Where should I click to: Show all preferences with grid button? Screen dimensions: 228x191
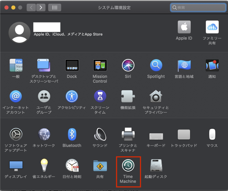55,8
